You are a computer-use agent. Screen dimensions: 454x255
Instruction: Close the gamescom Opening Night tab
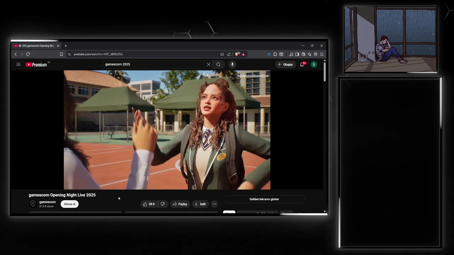58,46
